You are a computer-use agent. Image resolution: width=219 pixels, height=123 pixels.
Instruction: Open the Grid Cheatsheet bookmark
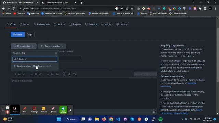(x=178, y=13)
